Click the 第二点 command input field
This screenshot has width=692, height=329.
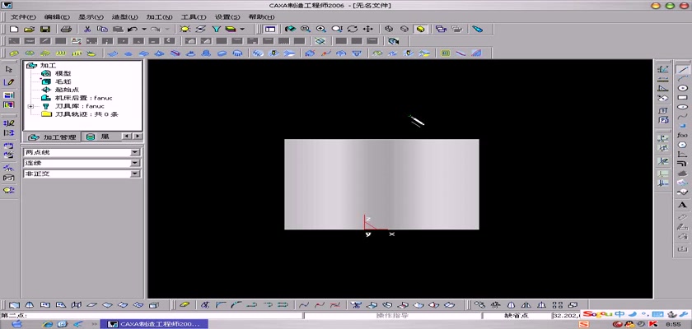[152, 316]
